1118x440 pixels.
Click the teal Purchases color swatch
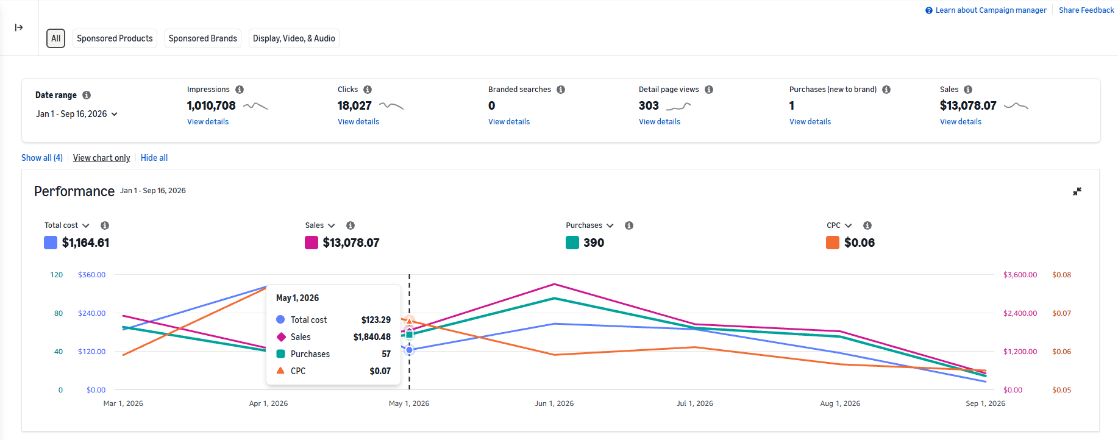pyautogui.click(x=572, y=243)
